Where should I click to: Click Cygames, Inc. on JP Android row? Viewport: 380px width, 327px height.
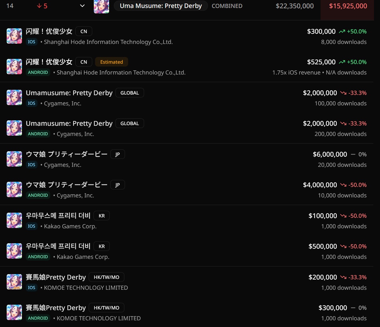pos(75,195)
